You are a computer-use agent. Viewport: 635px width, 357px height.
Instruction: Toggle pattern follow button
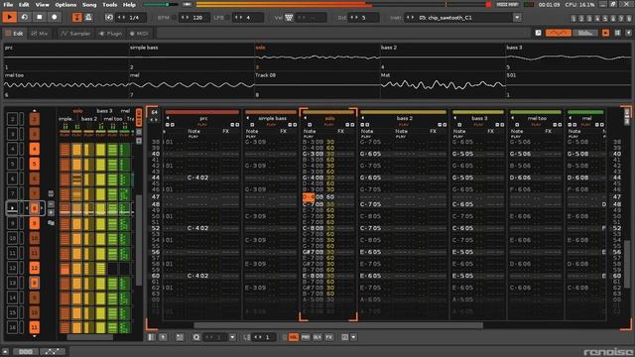click(77, 18)
